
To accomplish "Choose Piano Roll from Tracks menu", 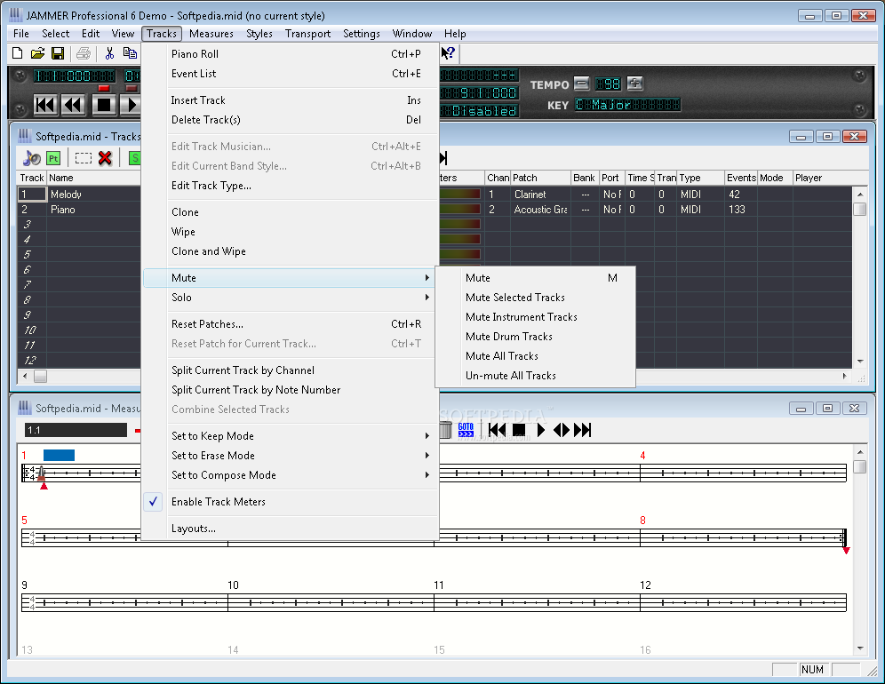I will click(x=290, y=53).
